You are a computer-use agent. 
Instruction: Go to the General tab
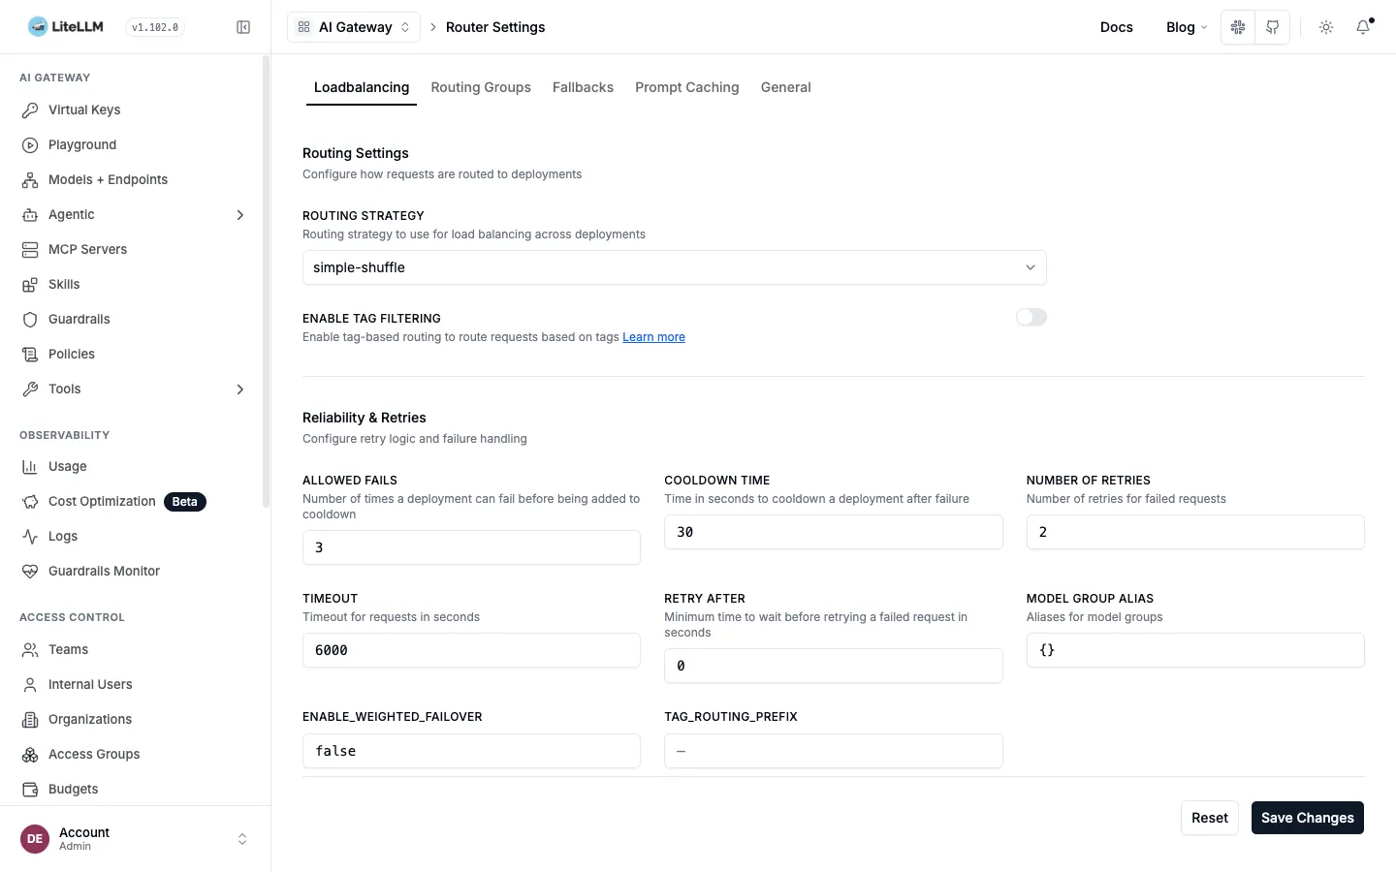786,87
